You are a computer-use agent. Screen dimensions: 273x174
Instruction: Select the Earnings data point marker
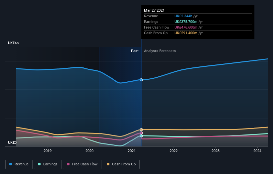point(141,136)
